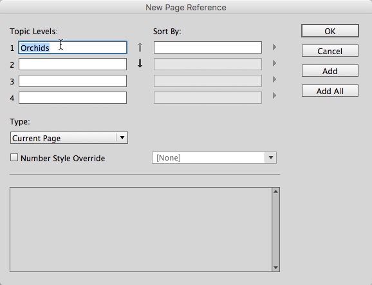372x285 pixels.
Task: Click the topic list scrollbar up arrow
Action: pos(275,192)
